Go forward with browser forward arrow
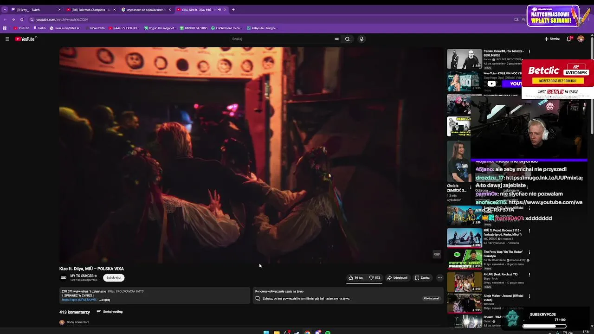Image resolution: width=594 pixels, height=334 pixels. 13,19
